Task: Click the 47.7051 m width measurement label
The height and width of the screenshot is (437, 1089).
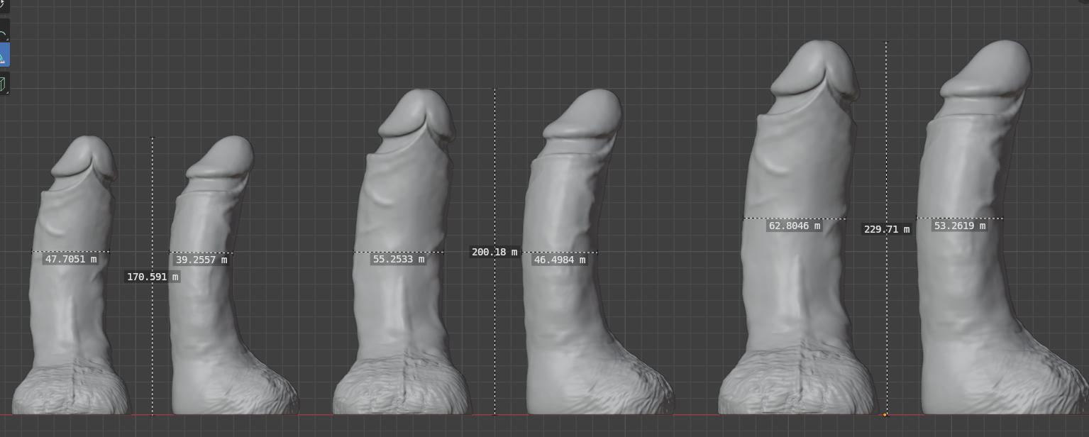Action: pyautogui.click(x=71, y=260)
